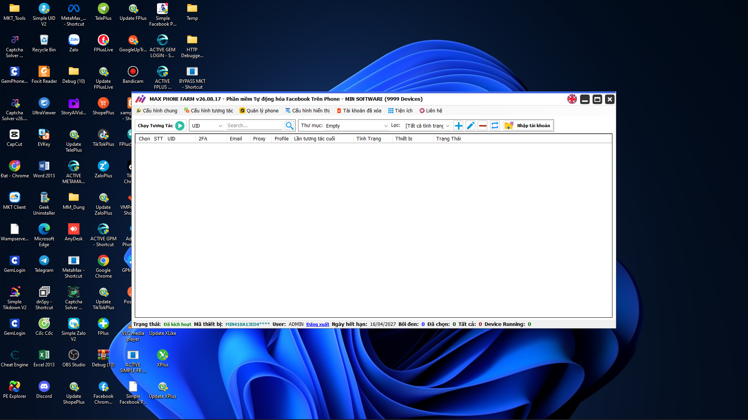Select the Temp folder on desktop
This screenshot has width=748, height=420.
coord(192,12)
